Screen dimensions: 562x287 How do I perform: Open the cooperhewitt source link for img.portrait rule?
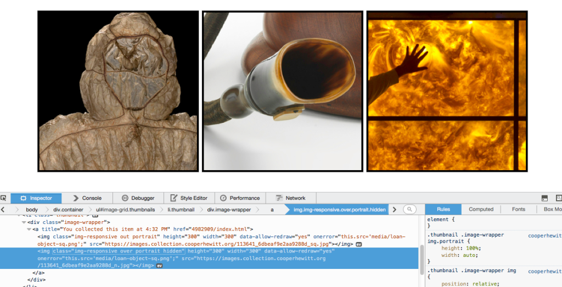pyautogui.click(x=545, y=237)
